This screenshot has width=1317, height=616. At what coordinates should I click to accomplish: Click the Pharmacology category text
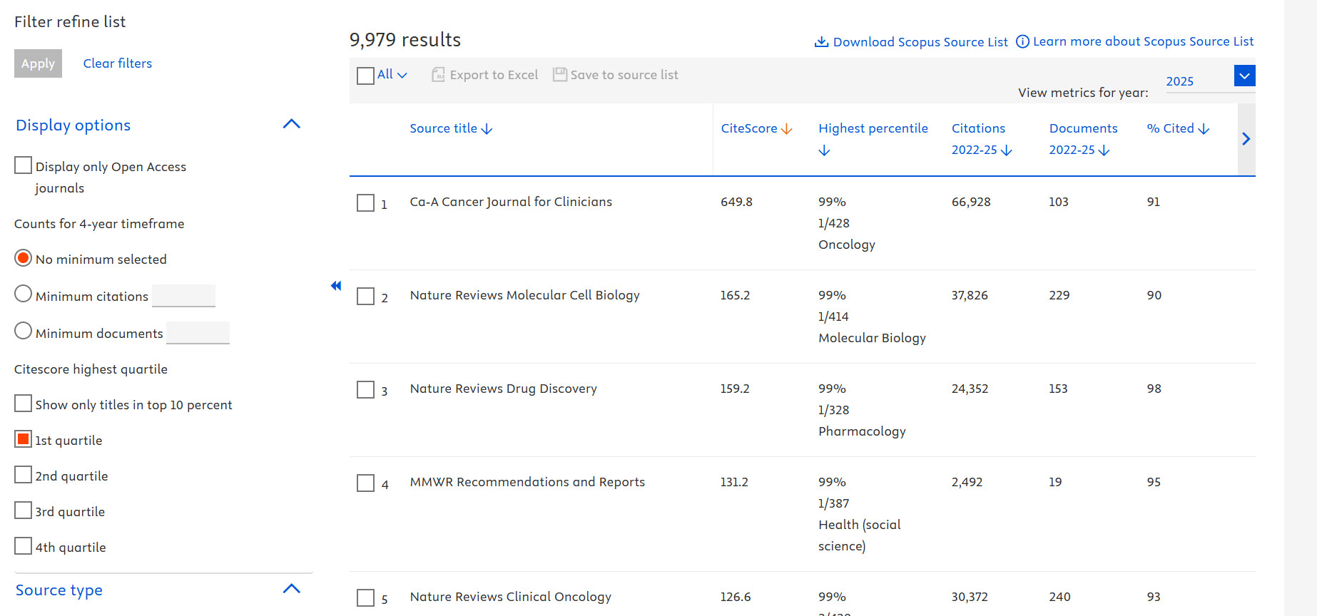click(862, 431)
